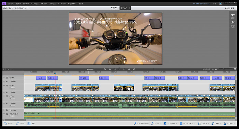Viewport: 239px width, 129px height.
Task: Click the ナレーション microphone icon
Action: tap(7, 110)
